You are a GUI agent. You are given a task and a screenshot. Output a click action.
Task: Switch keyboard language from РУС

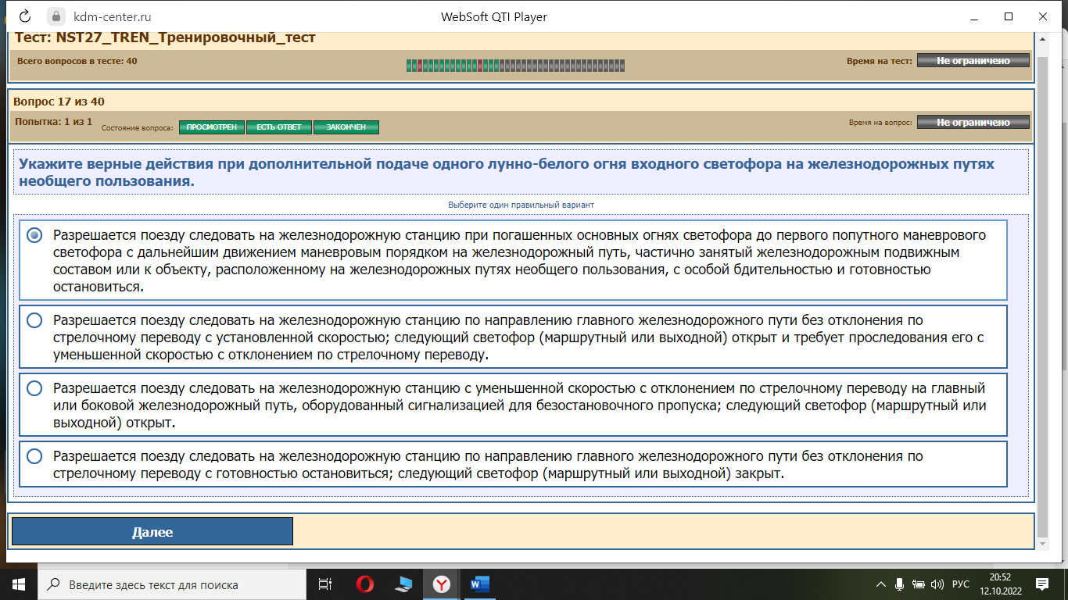tap(961, 584)
